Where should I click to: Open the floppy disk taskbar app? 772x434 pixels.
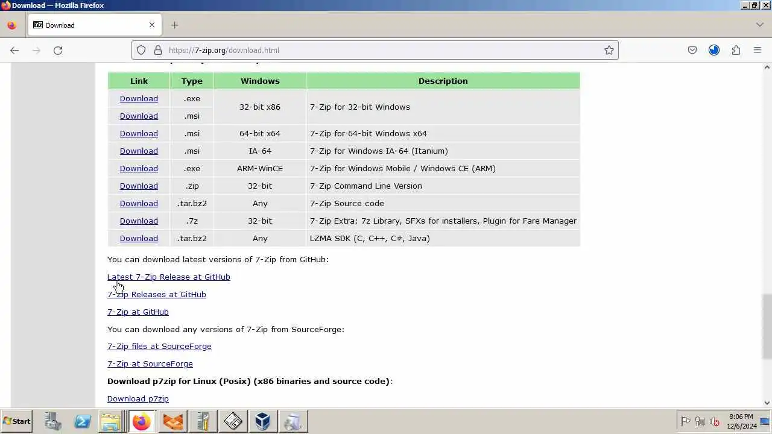[233, 421]
